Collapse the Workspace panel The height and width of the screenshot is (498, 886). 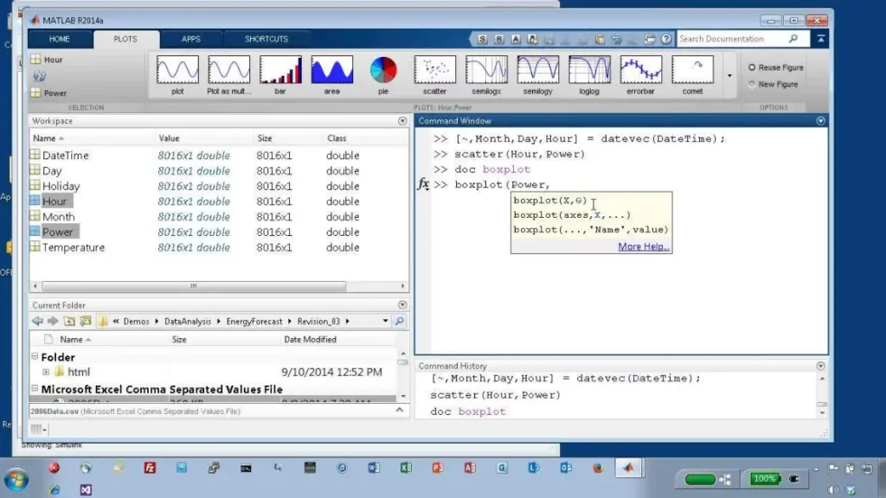[401, 121]
